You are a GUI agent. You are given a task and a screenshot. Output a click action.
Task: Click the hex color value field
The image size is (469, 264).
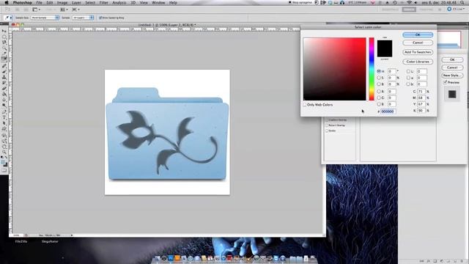pos(388,111)
